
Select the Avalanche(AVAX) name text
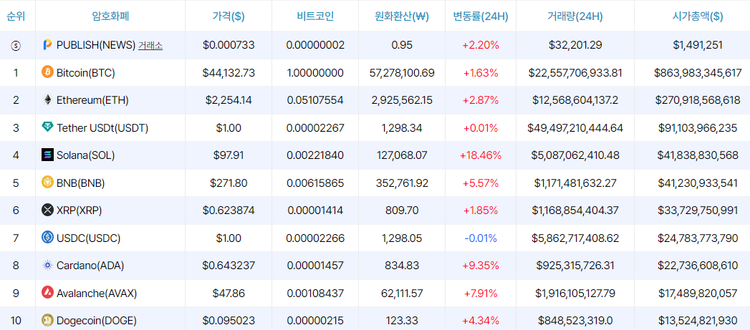coord(97,293)
